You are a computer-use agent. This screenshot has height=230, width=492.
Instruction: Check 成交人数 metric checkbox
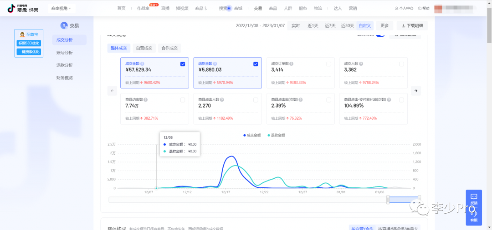401,64
